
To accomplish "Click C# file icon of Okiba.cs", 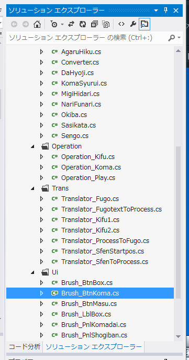I will (x=54, y=115).
